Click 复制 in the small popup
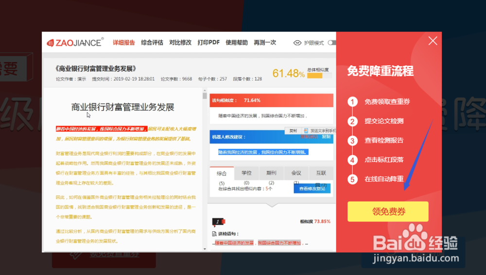The image size is (486, 275). coord(293,131)
